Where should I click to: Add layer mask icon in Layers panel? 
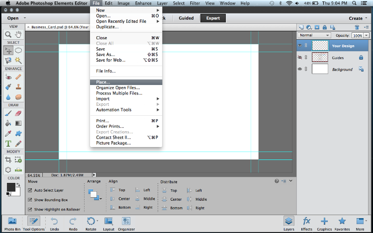tap(317, 27)
